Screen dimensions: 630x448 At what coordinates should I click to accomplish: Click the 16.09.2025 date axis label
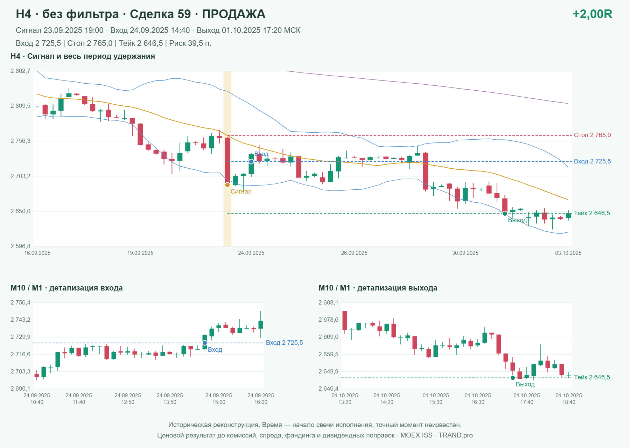coord(37,253)
